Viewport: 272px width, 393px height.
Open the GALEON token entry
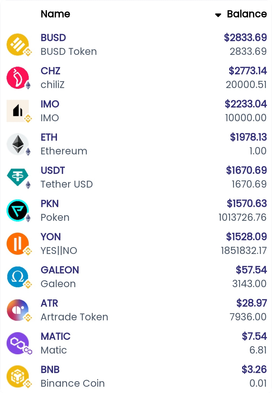[x=60, y=270]
